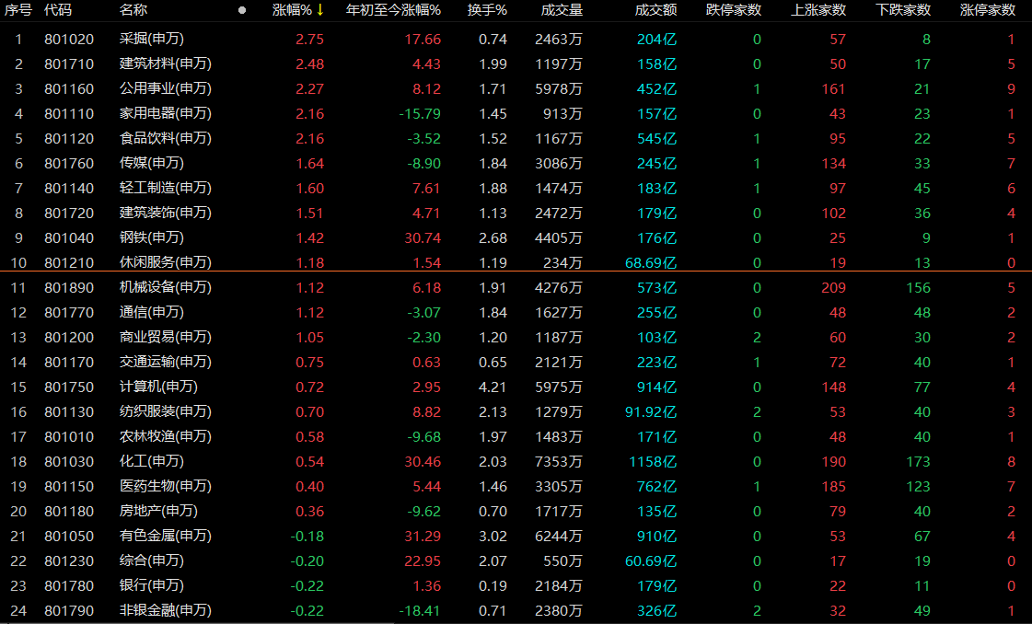Click year-to-date change 30.74
Viewport: 1032px width, 624px height.
423,238
